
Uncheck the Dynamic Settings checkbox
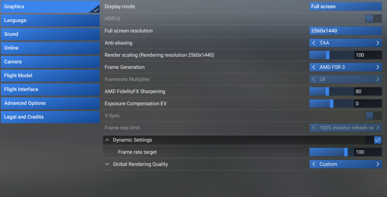click(x=378, y=140)
